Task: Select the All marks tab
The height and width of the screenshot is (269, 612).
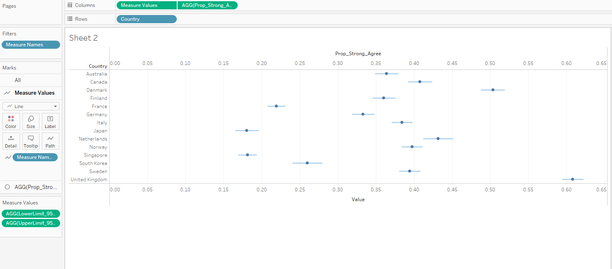Action: click(17, 80)
